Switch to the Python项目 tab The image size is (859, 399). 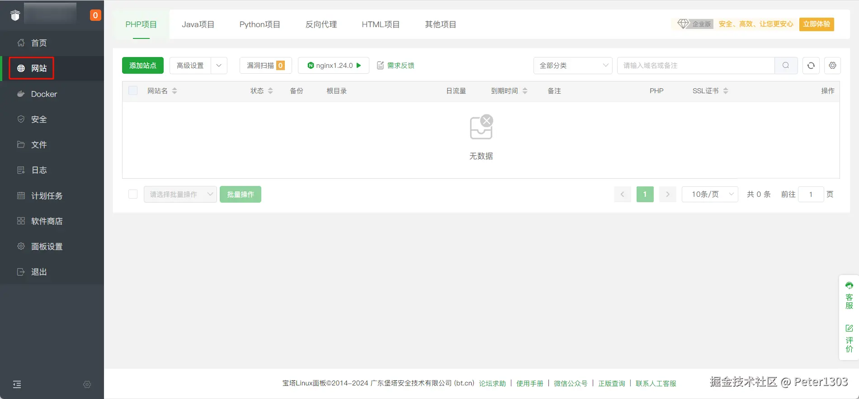click(x=260, y=24)
